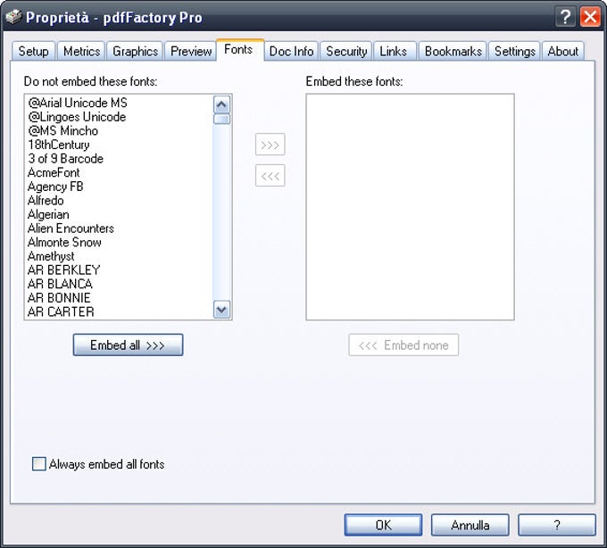This screenshot has width=607, height=548.
Task: Show the Bookmarks tab
Action: pyautogui.click(x=453, y=51)
